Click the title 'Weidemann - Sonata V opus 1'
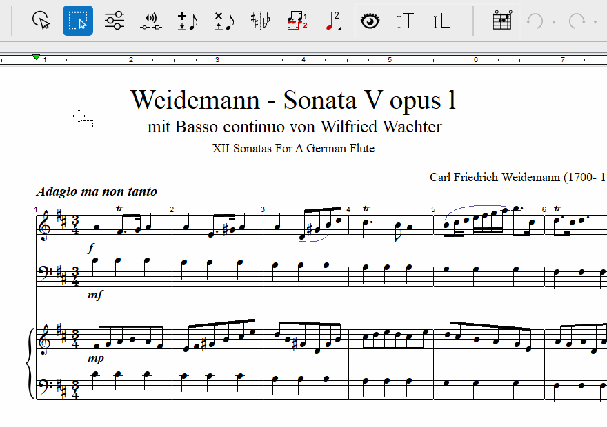 pos(293,100)
